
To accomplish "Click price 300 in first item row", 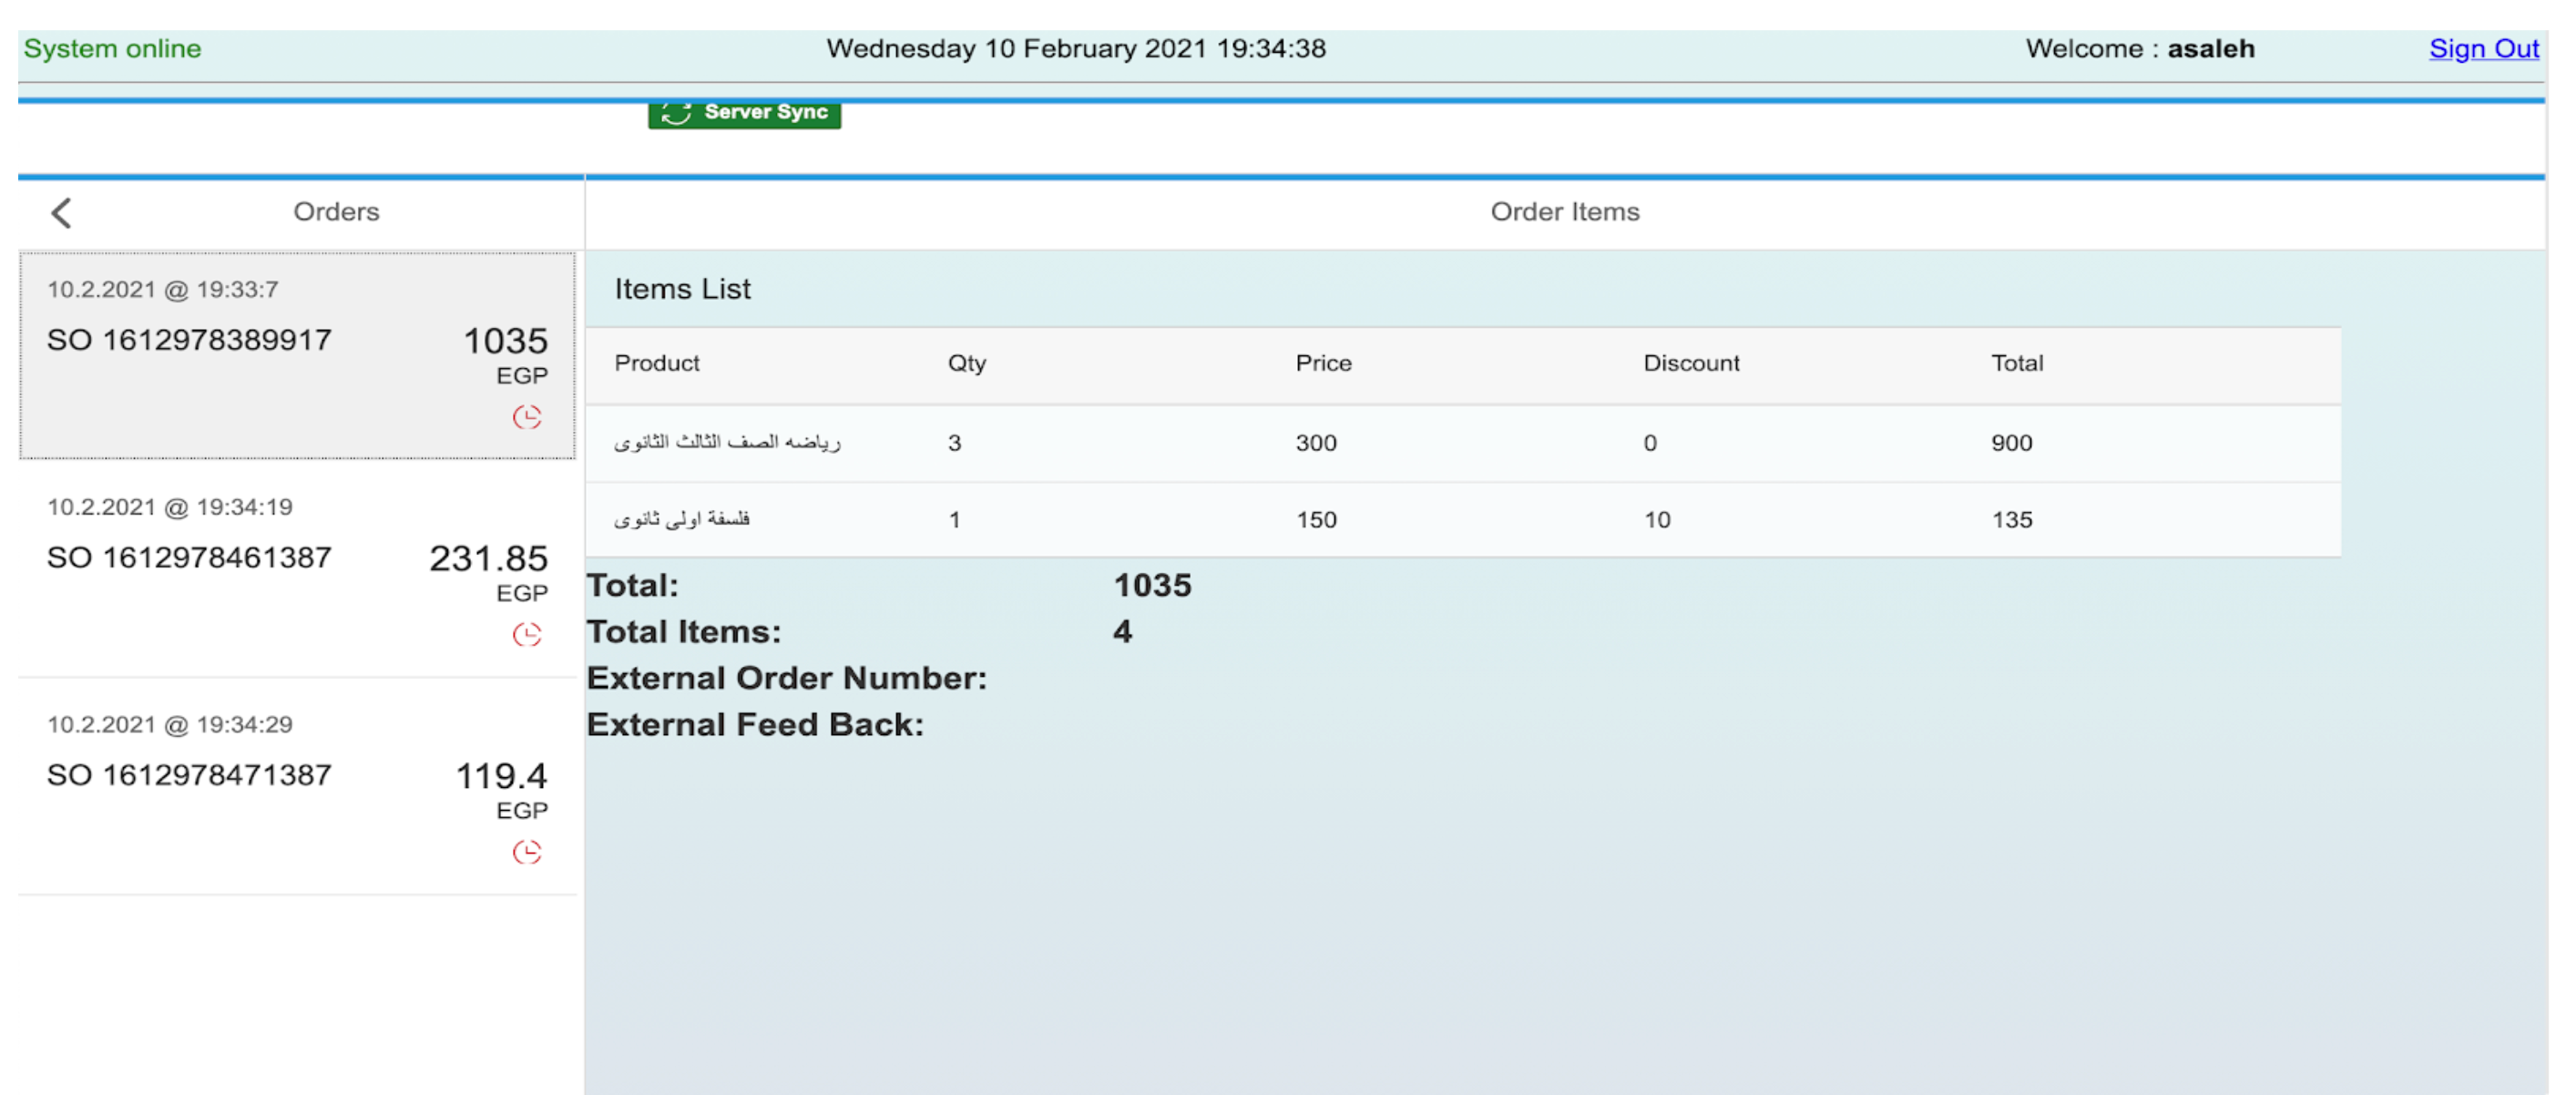I will pyautogui.click(x=1316, y=443).
